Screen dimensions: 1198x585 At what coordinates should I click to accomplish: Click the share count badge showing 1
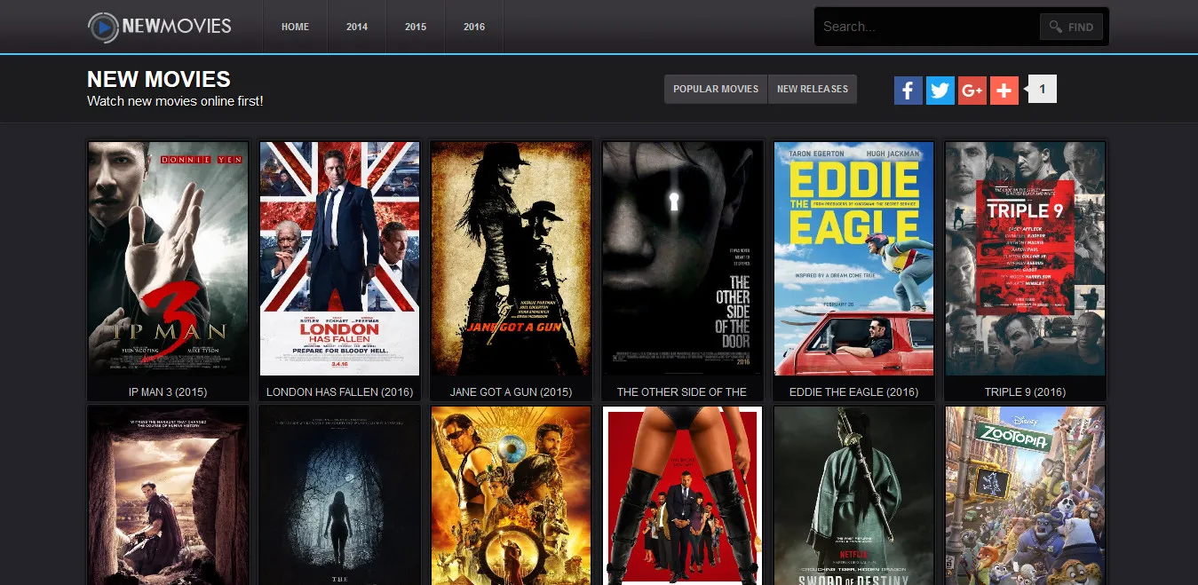coord(1040,89)
